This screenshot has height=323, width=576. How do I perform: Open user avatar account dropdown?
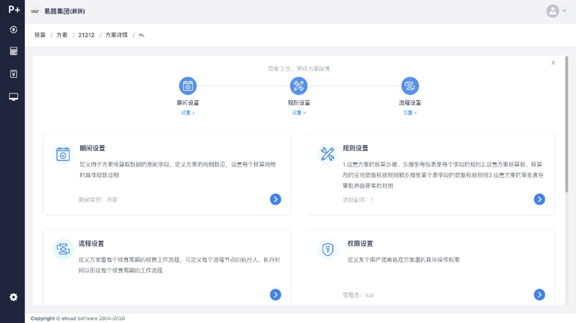coord(556,11)
